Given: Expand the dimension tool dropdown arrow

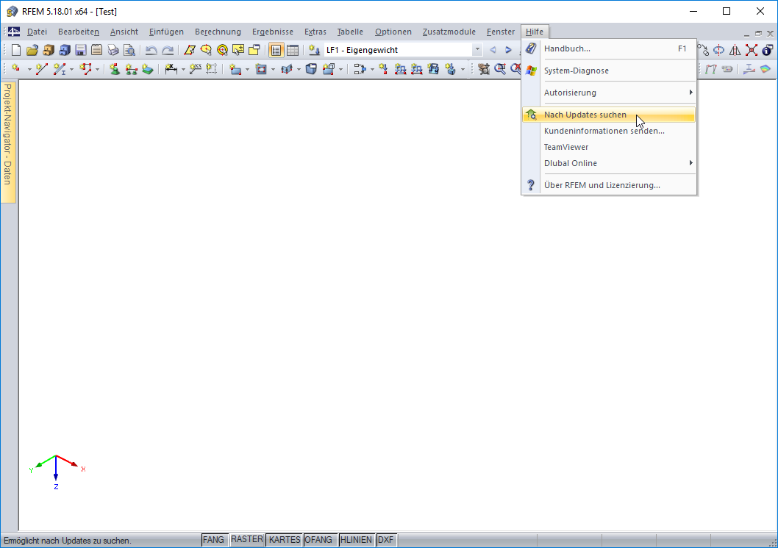Looking at the screenshot, I should 183,69.
